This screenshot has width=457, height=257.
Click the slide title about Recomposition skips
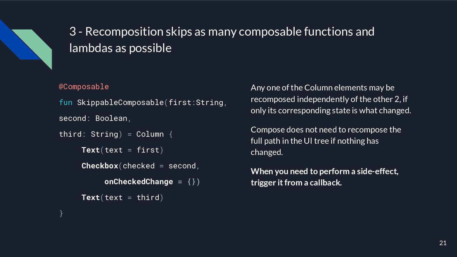222,40
